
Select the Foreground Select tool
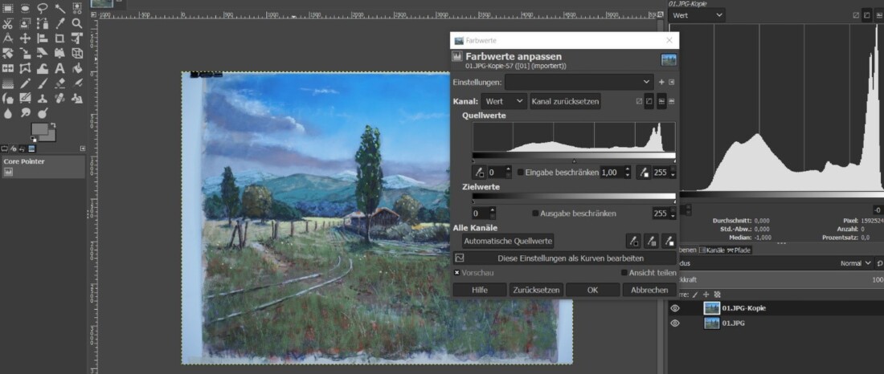point(25,23)
